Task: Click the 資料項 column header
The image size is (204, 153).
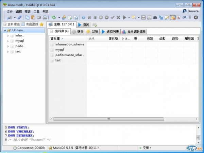Action: click(114, 39)
